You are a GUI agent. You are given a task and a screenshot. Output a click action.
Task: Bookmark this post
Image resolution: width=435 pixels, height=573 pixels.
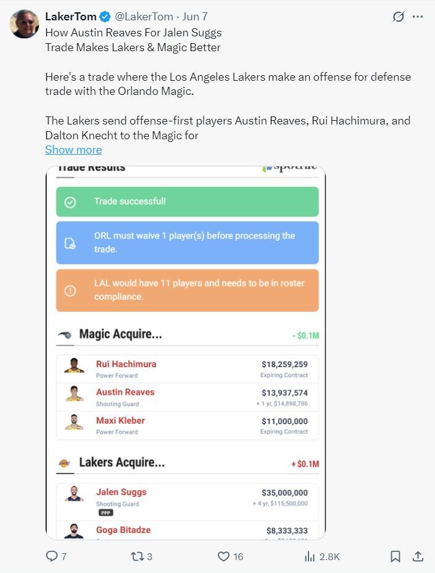[x=396, y=556]
